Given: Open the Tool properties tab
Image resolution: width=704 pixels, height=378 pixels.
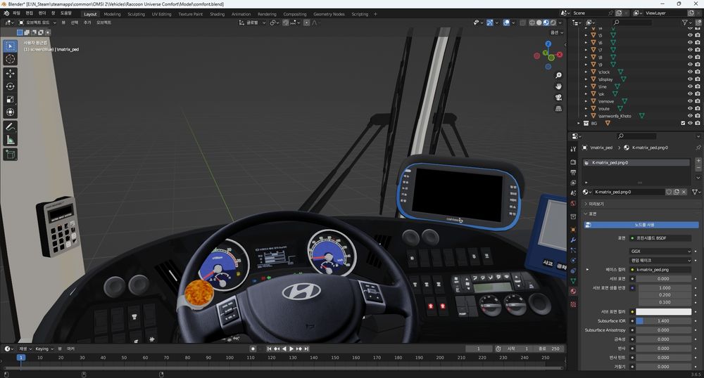Looking at the screenshot, I should (x=573, y=149).
